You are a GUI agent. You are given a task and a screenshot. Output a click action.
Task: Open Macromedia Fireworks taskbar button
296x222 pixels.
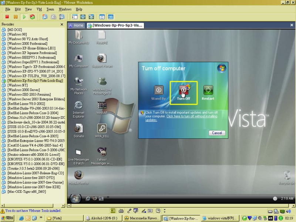click(x=142, y=218)
